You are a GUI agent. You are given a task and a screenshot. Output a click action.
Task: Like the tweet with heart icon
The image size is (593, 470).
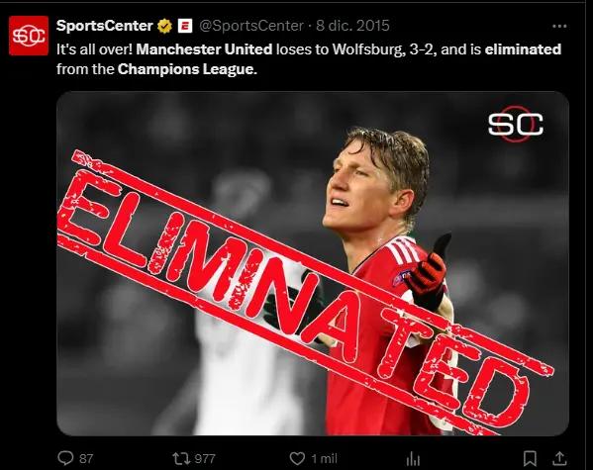tap(297, 459)
